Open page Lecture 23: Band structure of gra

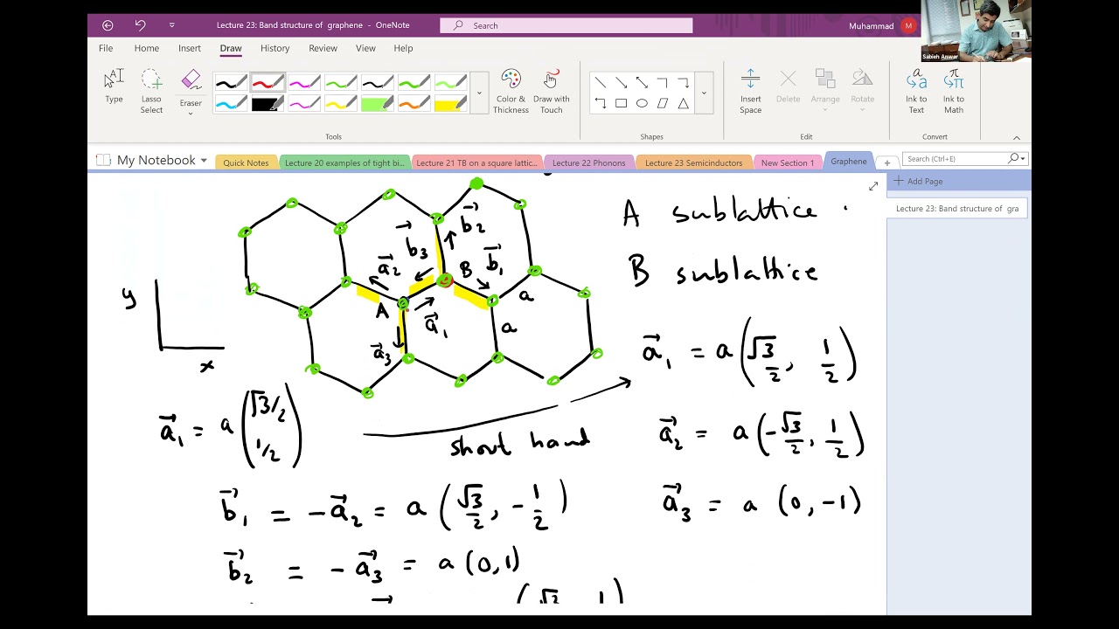957,209
